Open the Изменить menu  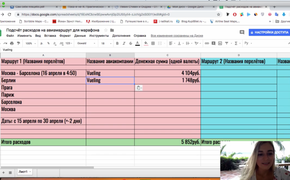(x=25, y=36)
